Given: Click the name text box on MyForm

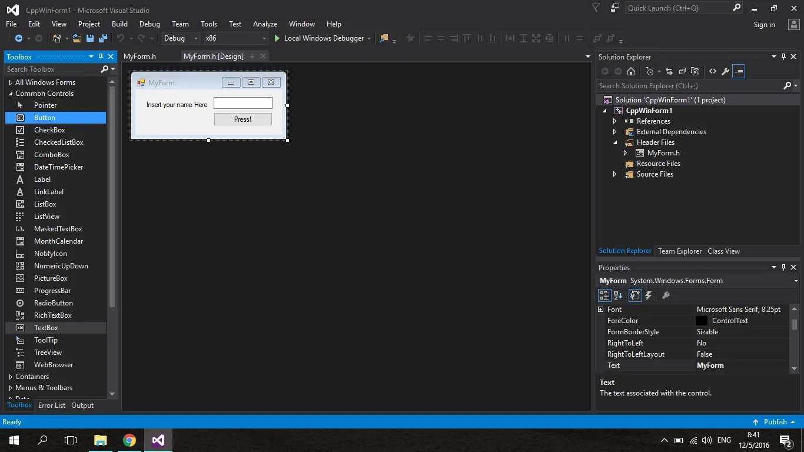Looking at the screenshot, I should coord(243,104).
